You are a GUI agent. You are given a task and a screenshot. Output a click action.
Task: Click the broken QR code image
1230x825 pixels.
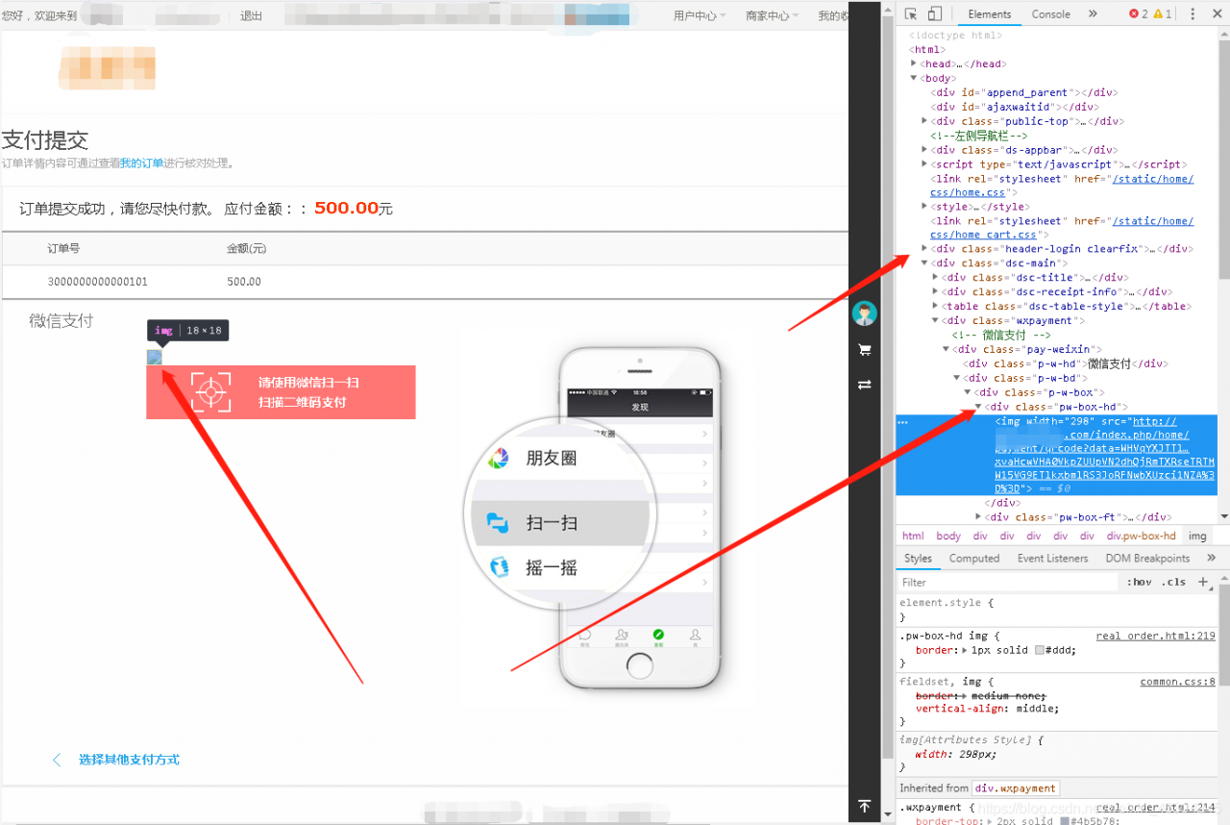pyautogui.click(x=154, y=357)
